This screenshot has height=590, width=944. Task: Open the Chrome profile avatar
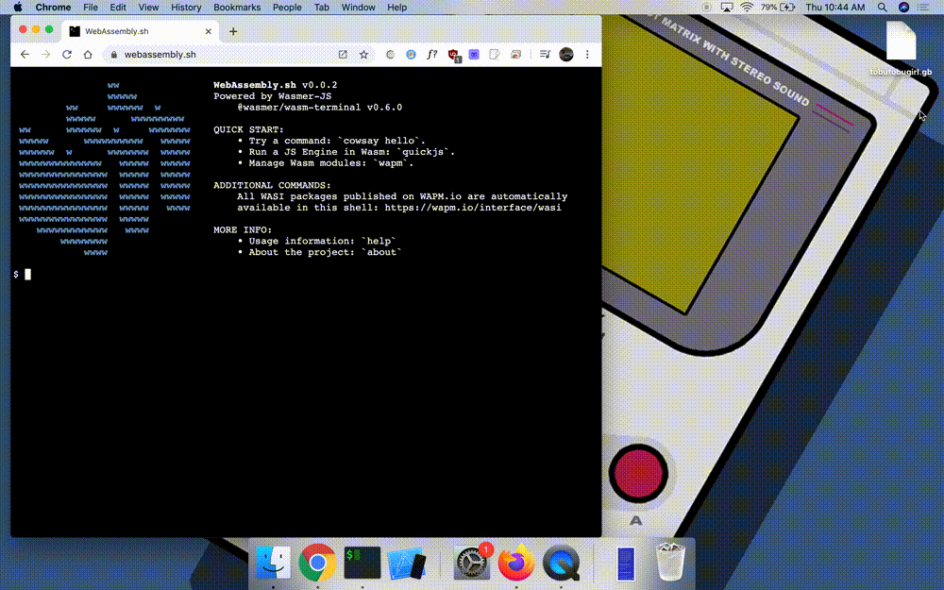pyautogui.click(x=565, y=54)
